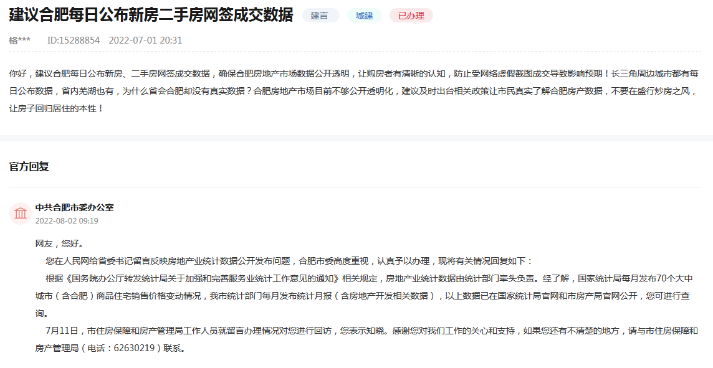Click the reply line starting 您在人民网给省委书记留言
Image resolution: width=713 pixels, height=368 pixels.
tap(289, 262)
